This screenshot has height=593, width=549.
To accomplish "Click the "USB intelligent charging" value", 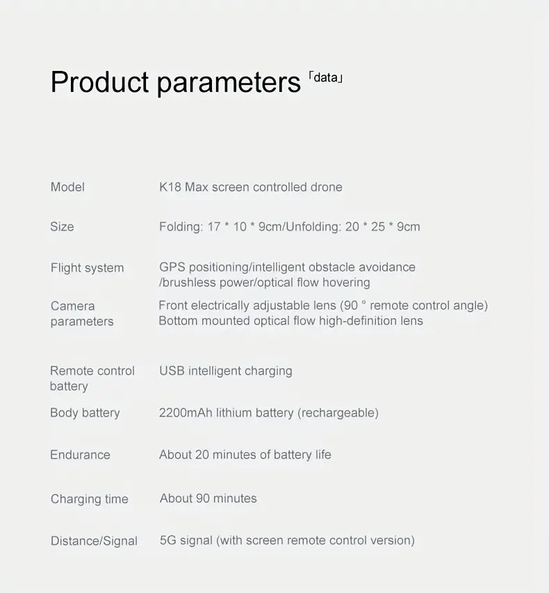I will point(225,371).
